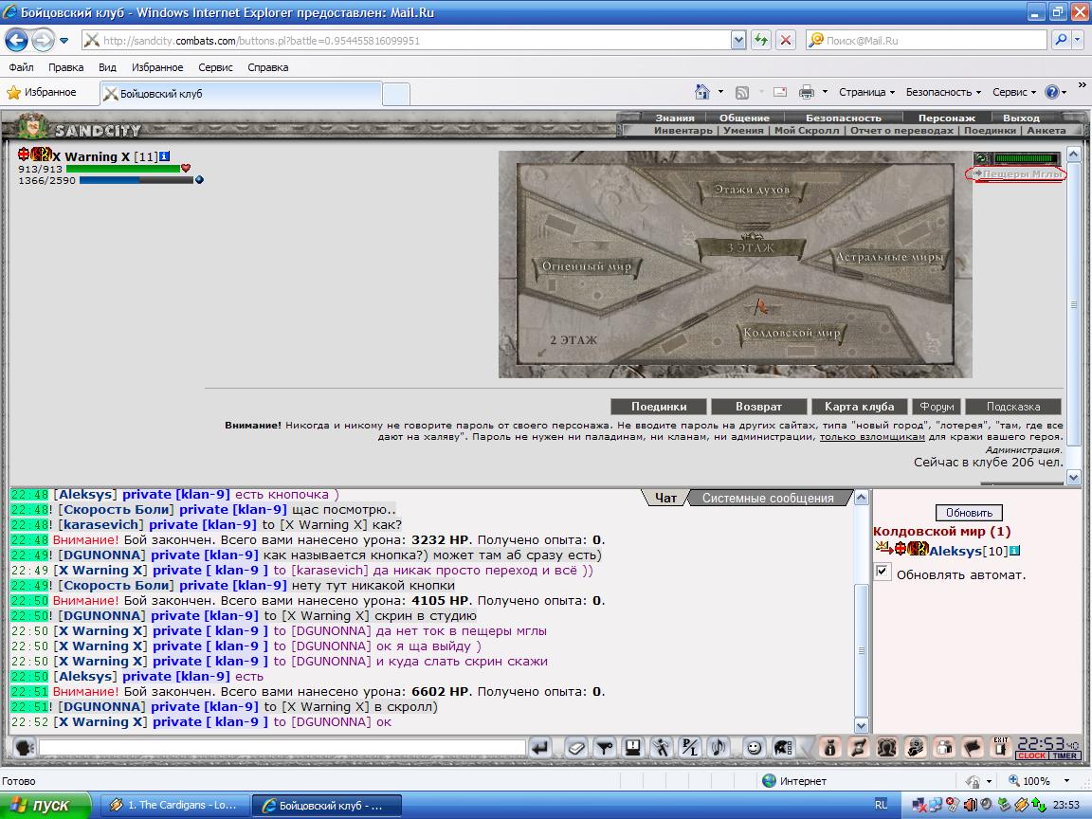Click the IE home icon
The image size is (1092, 819).
[702, 92]
